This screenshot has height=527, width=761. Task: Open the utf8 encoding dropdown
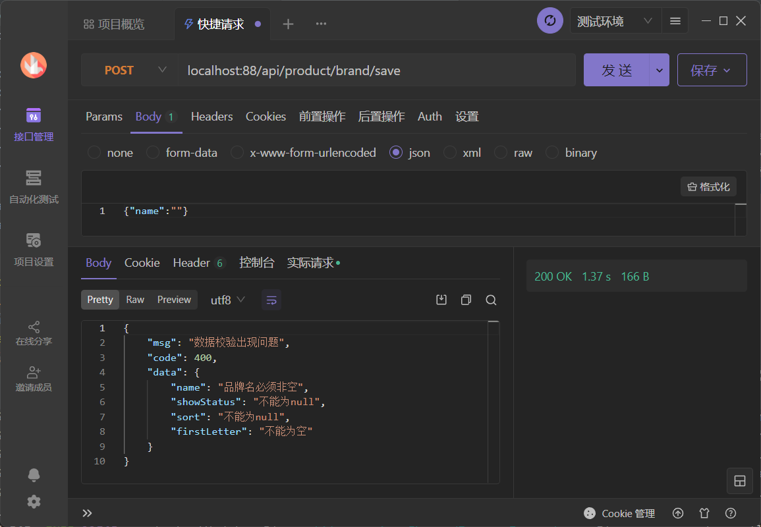tap(227, 300)
